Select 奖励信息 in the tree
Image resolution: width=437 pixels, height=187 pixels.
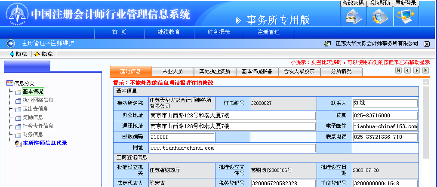coord(33,117)
